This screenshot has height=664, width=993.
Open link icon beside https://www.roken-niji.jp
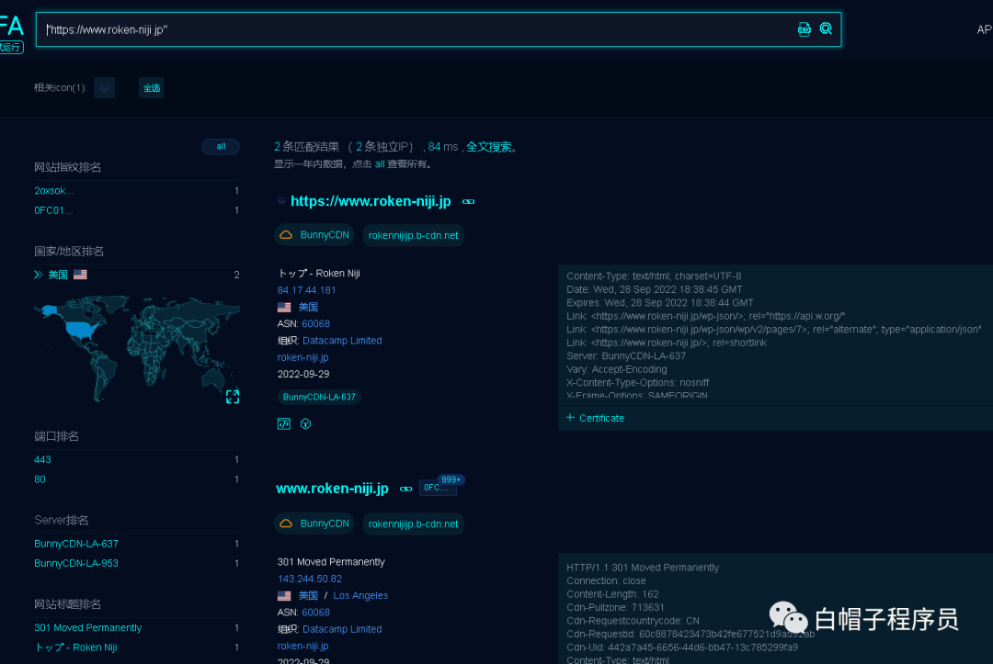(468, 202)
